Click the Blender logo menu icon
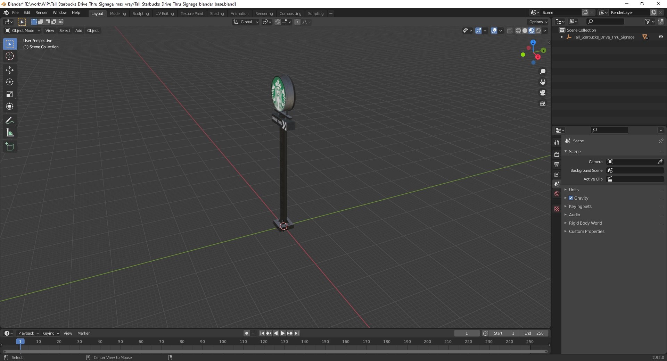 tap(6, 12)
